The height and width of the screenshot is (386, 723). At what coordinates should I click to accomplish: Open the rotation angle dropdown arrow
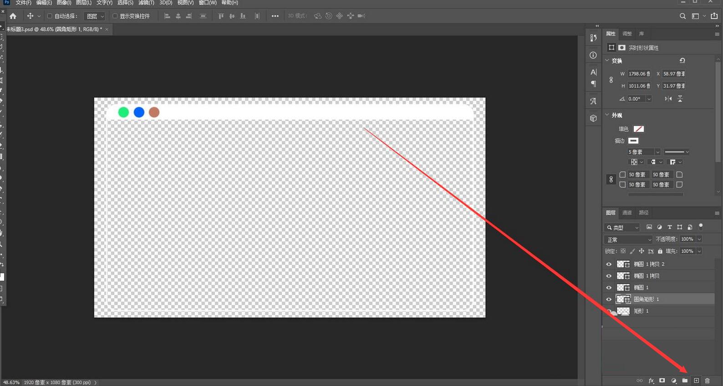pos(649,99)
